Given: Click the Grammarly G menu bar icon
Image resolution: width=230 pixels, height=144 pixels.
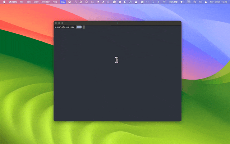Looking at the screenshot, I should pyautogui.click(x=114, y=2).
